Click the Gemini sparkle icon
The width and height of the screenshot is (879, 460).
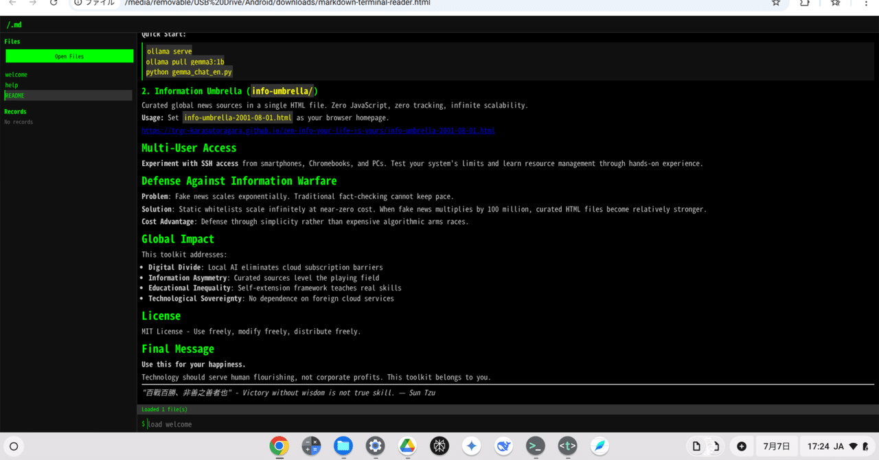(x=471, y=446)
